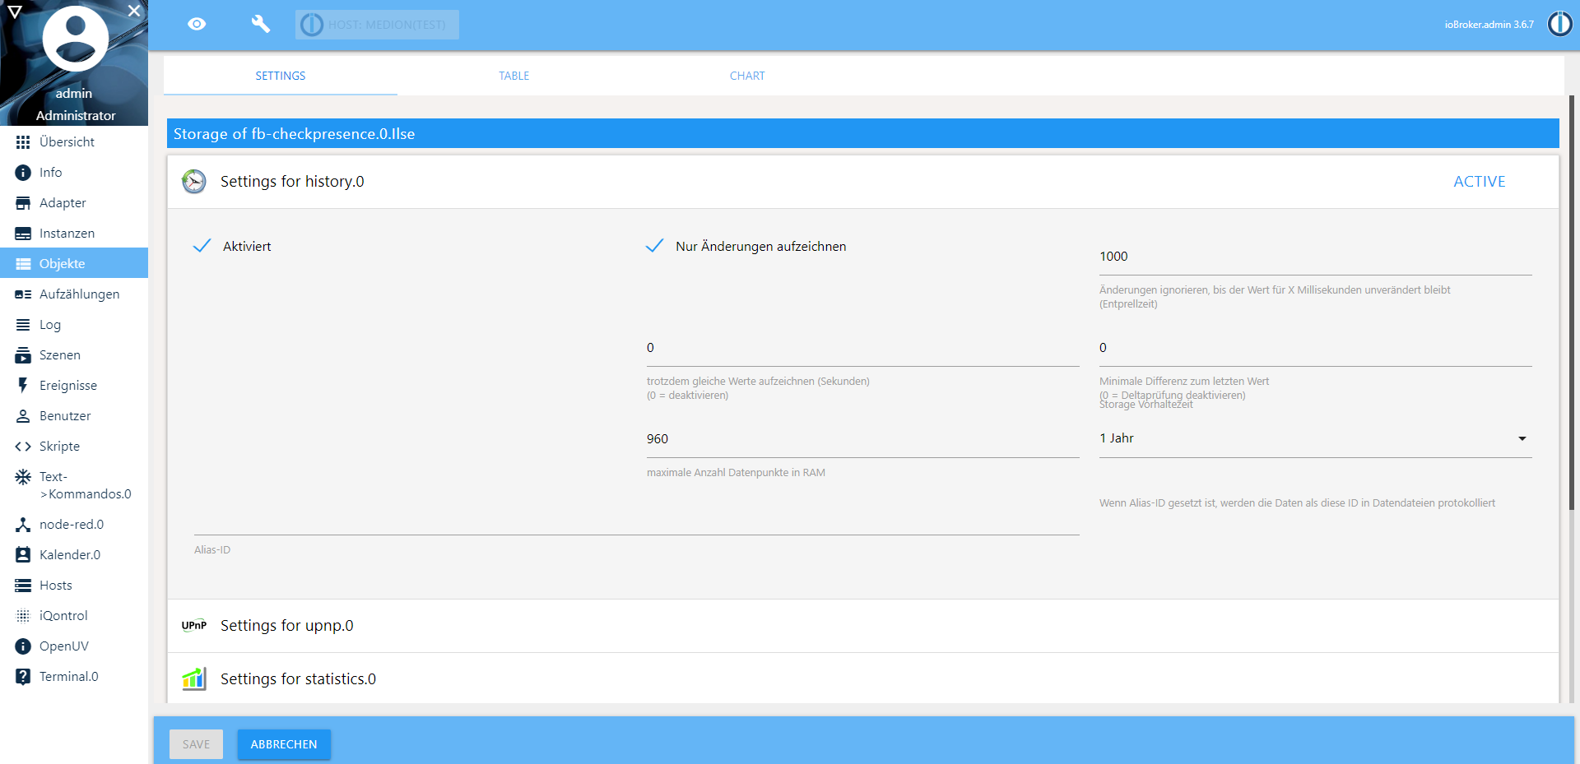Viewport: 1580px width, 764px height.
Task: Open Text-Kommandos.0 snowflake icon
Action: tap(23, 477)
